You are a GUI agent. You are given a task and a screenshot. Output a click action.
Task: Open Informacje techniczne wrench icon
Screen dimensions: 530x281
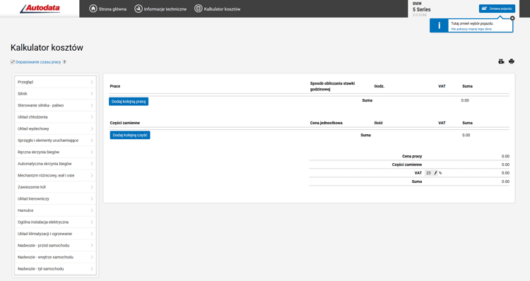point(139,8)
